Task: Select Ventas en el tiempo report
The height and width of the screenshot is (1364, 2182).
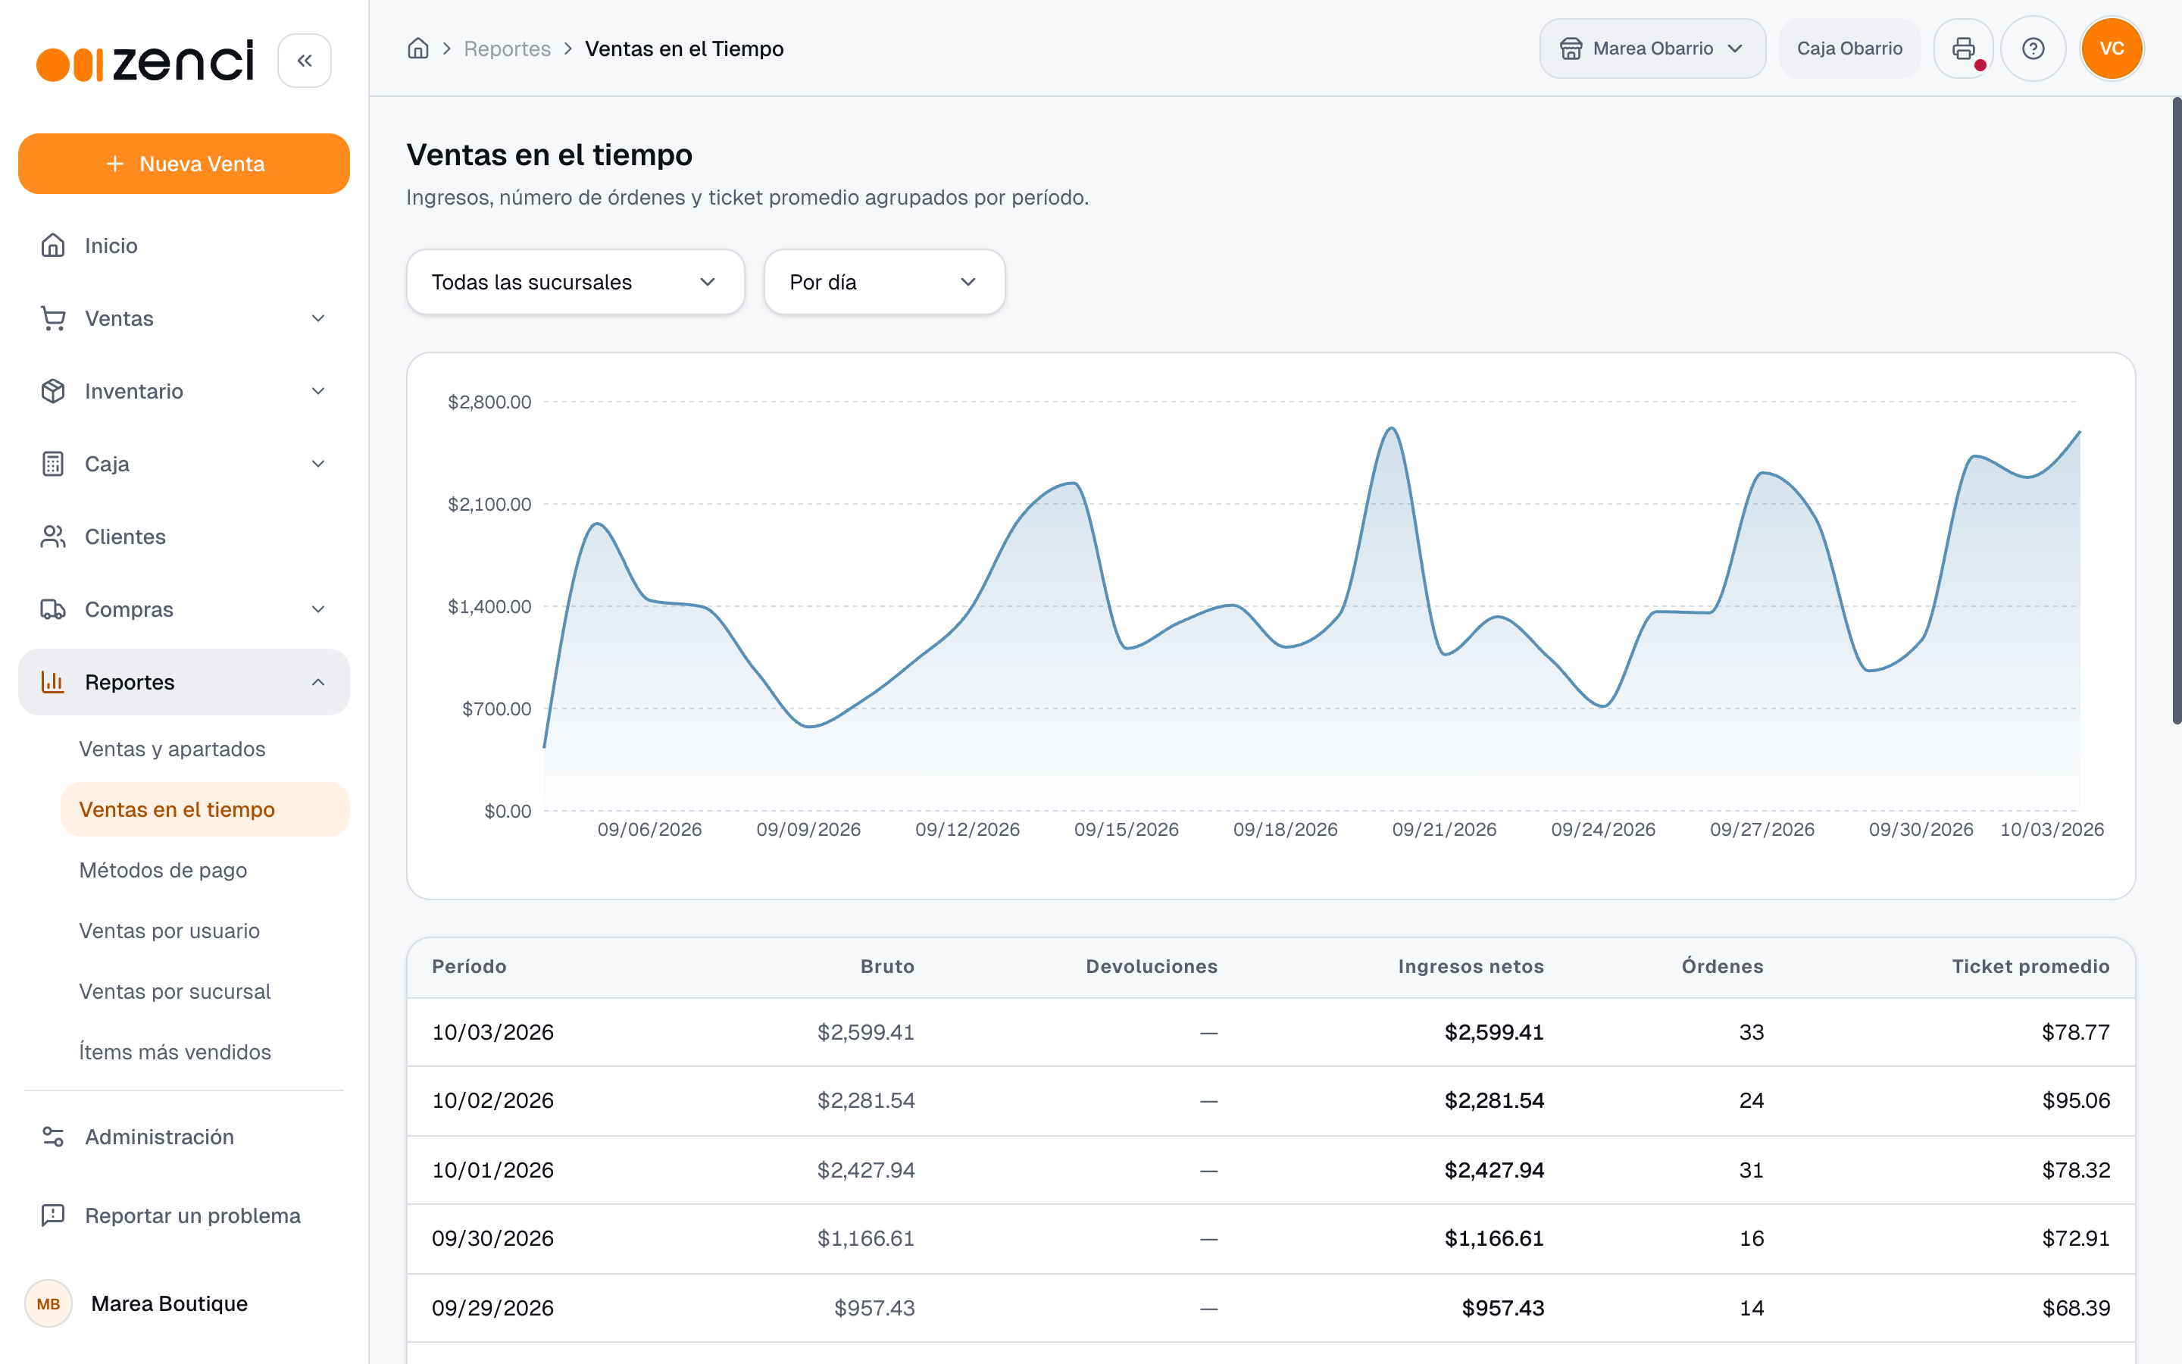Action: point(205,809)
